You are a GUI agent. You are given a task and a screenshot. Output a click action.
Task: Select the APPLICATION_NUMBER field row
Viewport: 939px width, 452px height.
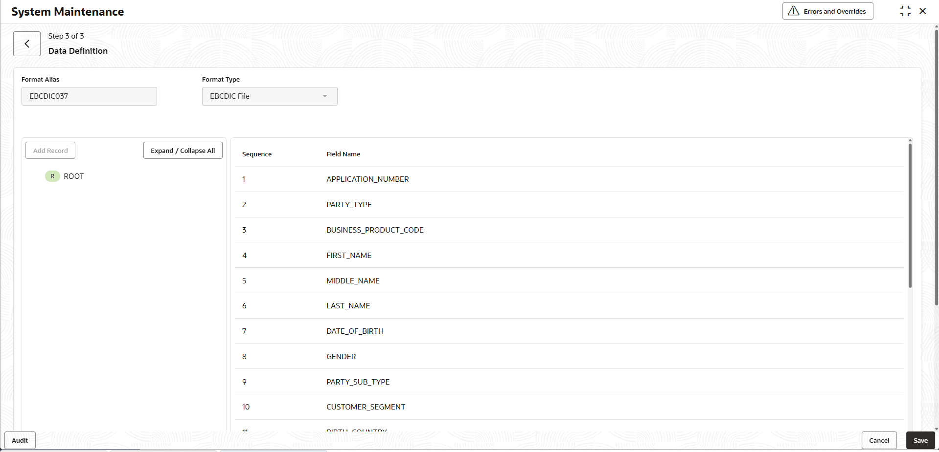(569, 179)
